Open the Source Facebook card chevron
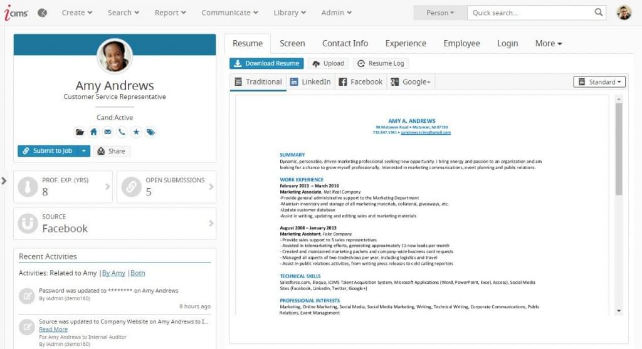642x349 pixels. coord(211,224)
